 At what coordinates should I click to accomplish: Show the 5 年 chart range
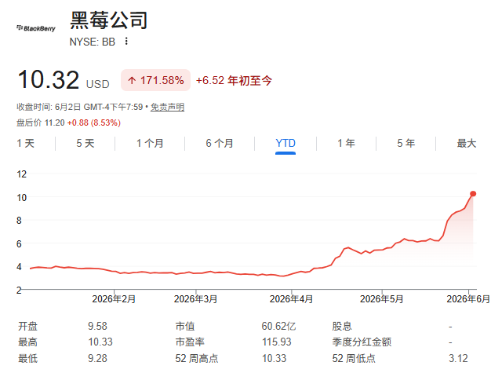point(406,143)
